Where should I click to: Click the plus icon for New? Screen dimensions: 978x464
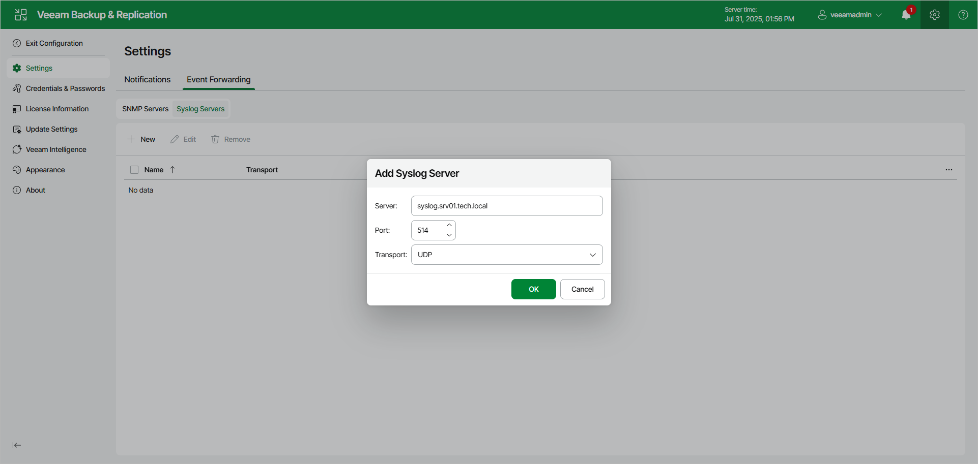[x=131, y=139]
